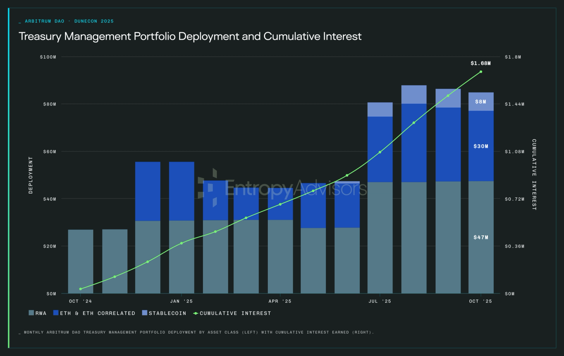Viewport: 564px width, 356px height.
Task: Click the Jul '25 cumulative interest data point
Action: point(380,152)
